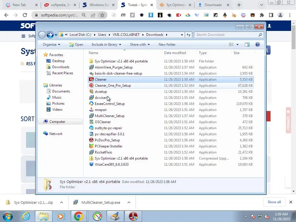The image size is (296, 222).
Task: Open recent locations dropdown by nav arrows
Action: 56,35
